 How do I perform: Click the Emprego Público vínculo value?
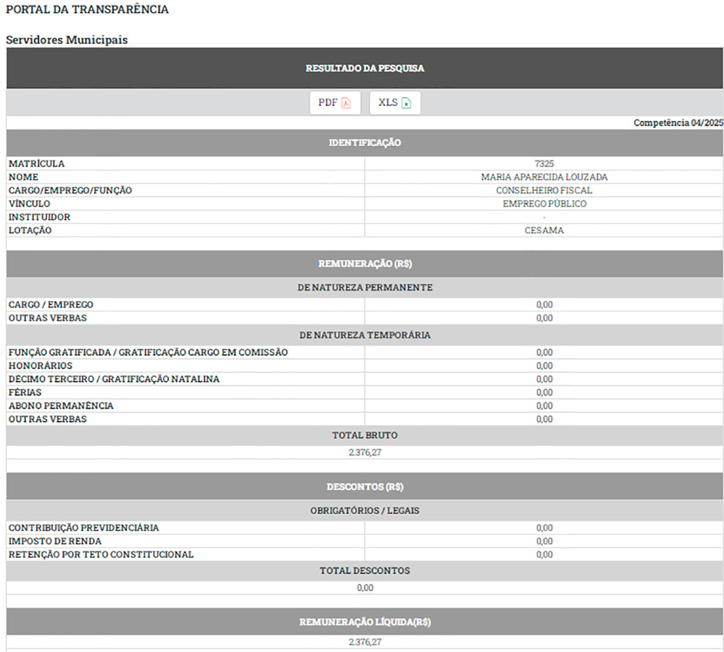[x=544, y=203]
